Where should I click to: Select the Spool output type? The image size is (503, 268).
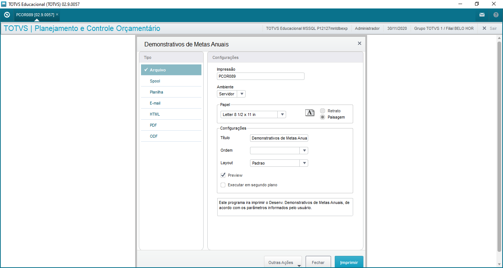[x=171, y=81]
